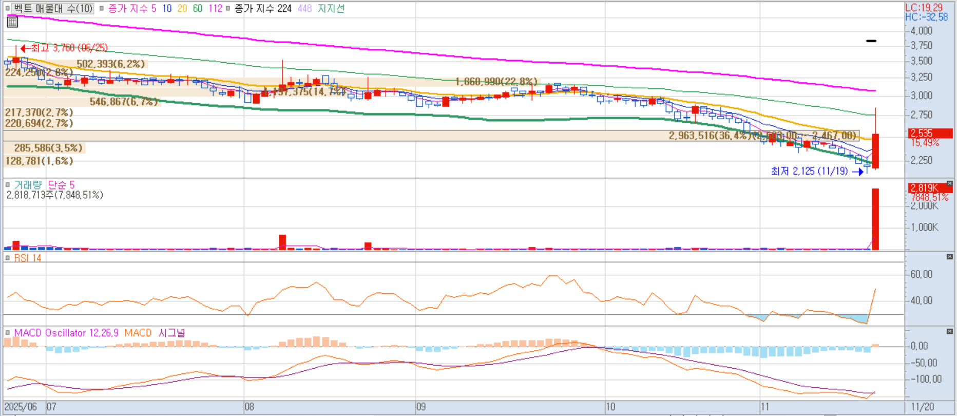The height and width of the screenshot is (416, 957).
Task: Click square marker before 종가 지수 5
Action: [x=102, y=8]
